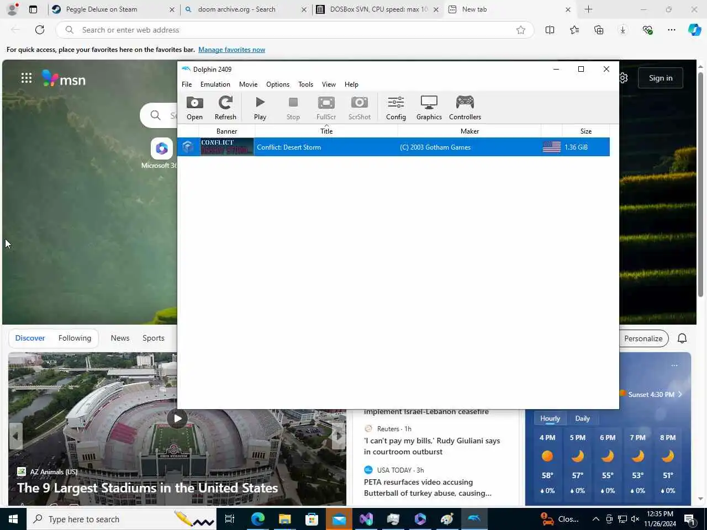The width and height of the screenshot is (707, 530).
Task: Sort game list by Maker column
Action: tap(469, 131)
